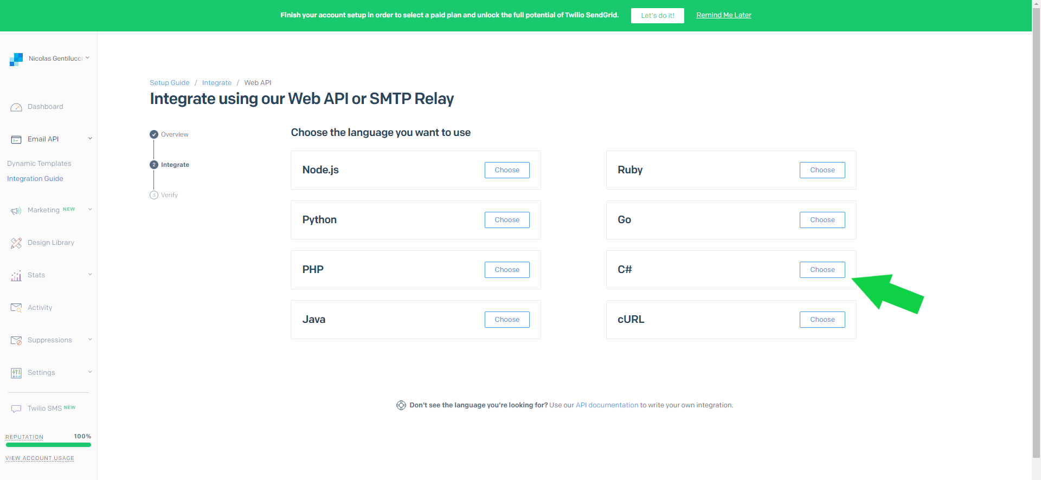Viewport: 1041px width, 480px height.
Task: Expand the Stats submenu chevron
Action: tap(90, 275)
